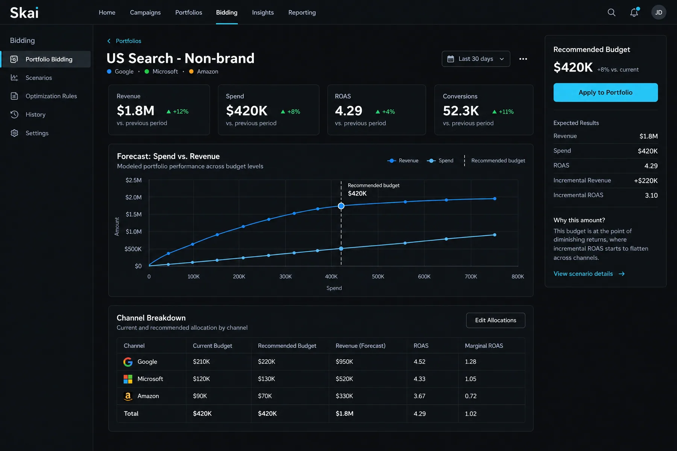Image resolution: width=677 pixels, height=451 pixels.
Task: Click the Skai logo
Action: coord(24,13)
